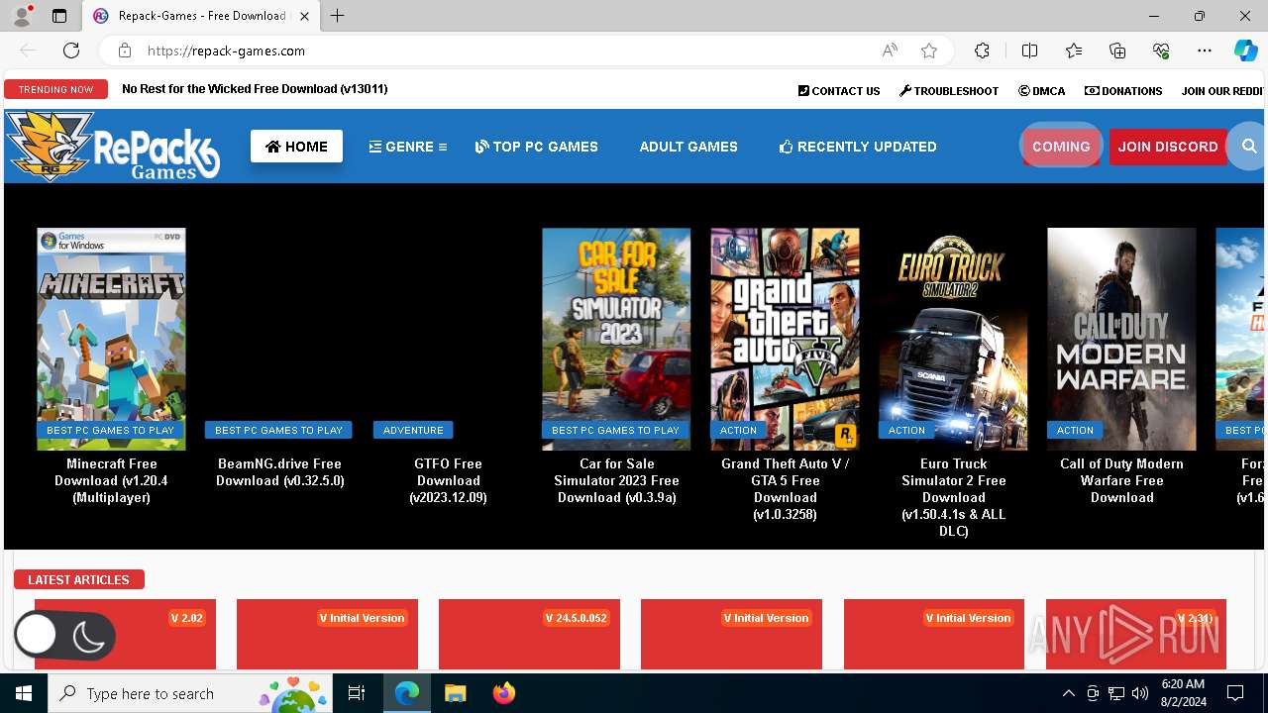Expand the Genre dropdown menu

pyautogui.click(x=408, y=147)
